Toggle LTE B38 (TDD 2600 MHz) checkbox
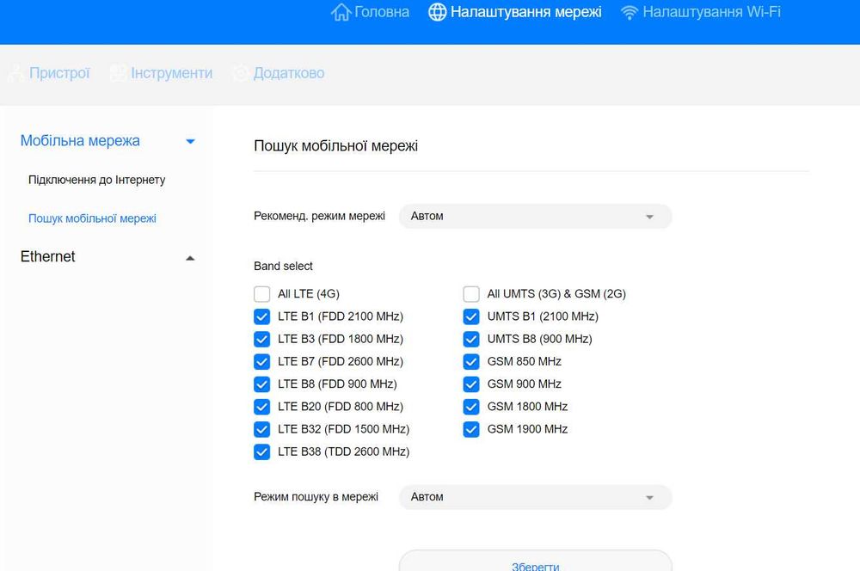860x571 pixels. [262, 452]
